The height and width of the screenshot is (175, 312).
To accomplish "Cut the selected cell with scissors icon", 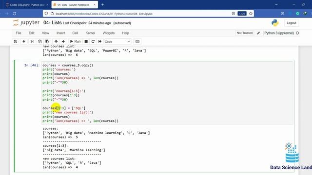I will [32, 41].
